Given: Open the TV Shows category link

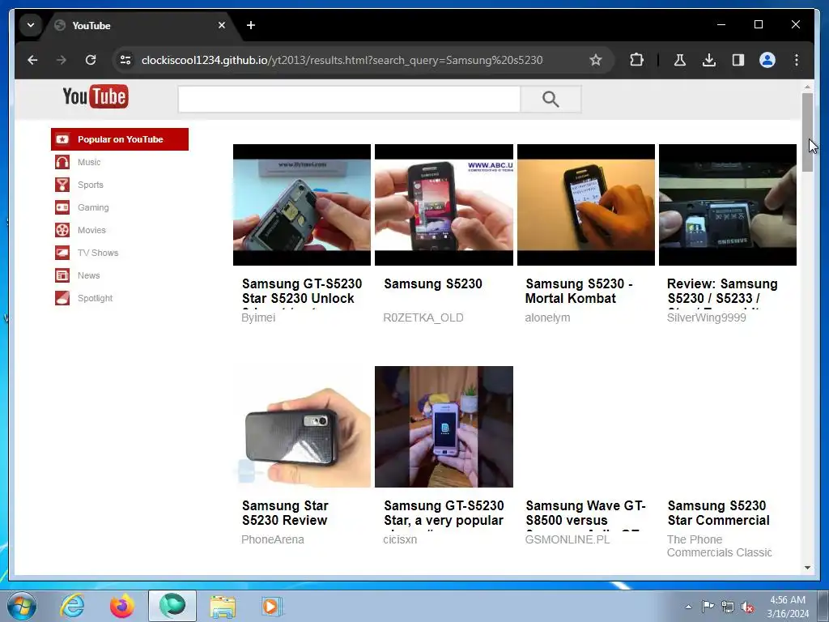Looking at the screenshot, I should coord(98,253).
